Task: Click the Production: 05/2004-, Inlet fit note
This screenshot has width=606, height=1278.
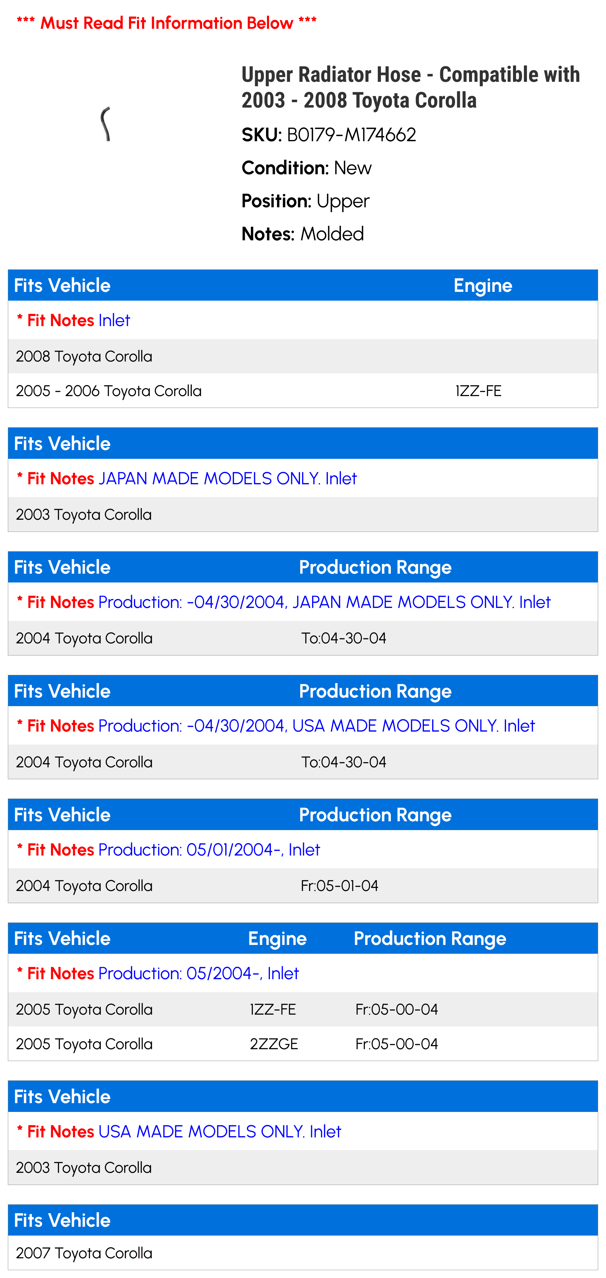Action: [158, 973]
